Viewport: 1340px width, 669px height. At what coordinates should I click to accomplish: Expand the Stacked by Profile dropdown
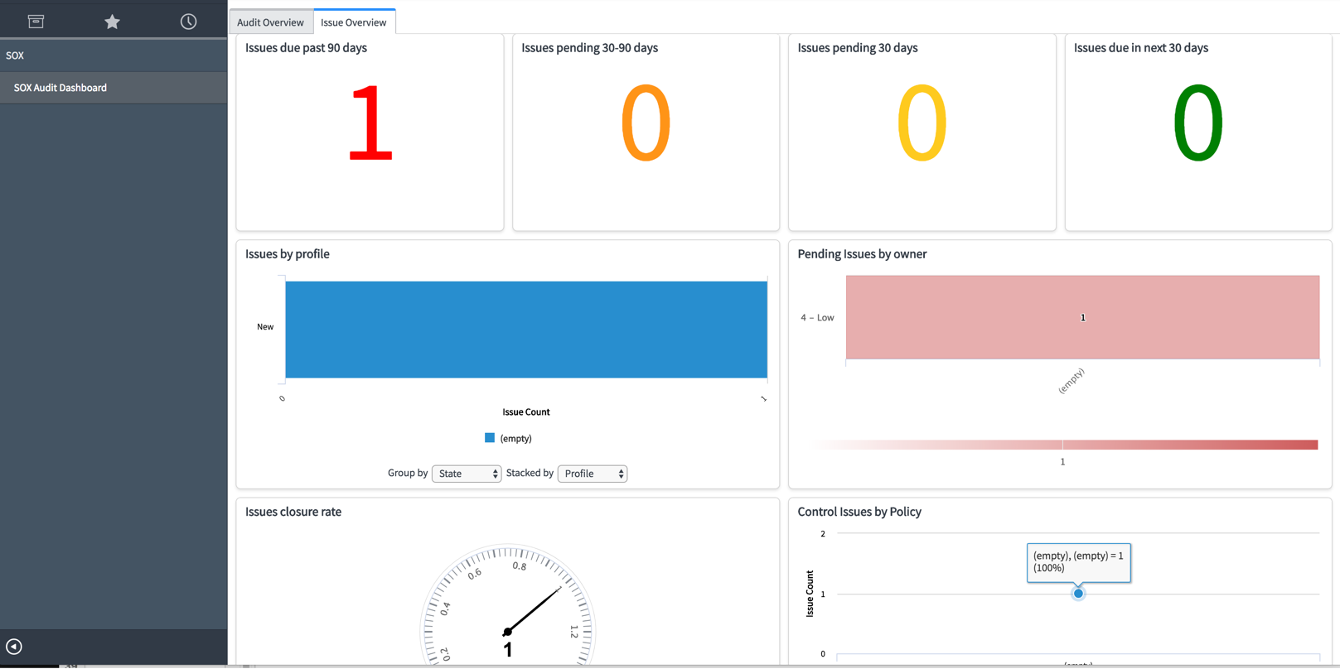[593, 474]
